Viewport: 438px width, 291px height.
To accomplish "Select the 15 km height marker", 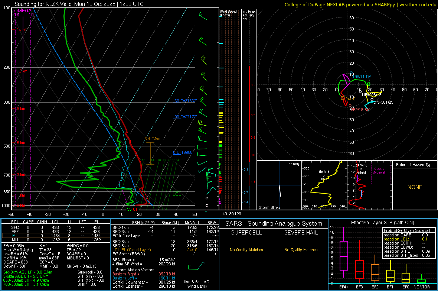I will pyautogui.click(x=22, y=29).
